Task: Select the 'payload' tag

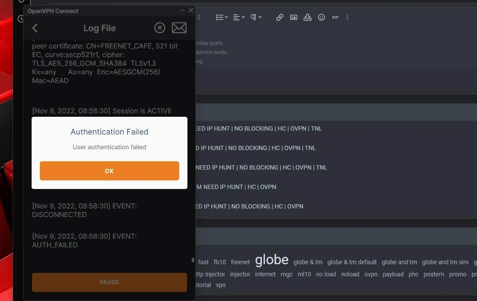Action: coord(393,274)
